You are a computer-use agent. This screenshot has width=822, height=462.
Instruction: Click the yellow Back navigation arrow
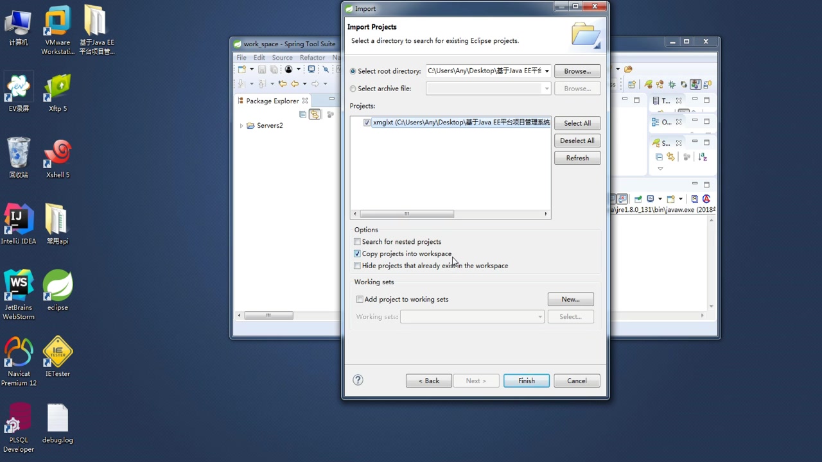point(295,83)
